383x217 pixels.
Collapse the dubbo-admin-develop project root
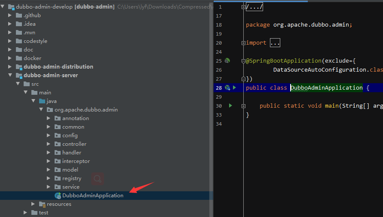(3, 6)
